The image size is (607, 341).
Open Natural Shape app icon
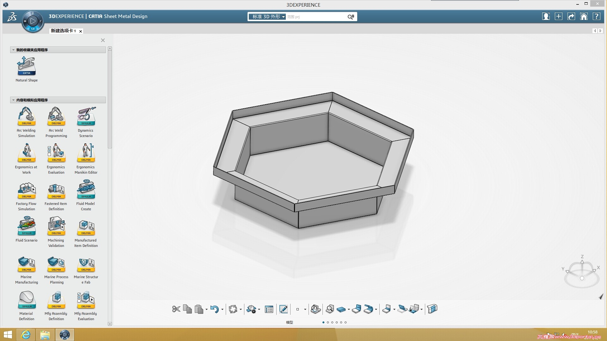click(x=27, y=66)
